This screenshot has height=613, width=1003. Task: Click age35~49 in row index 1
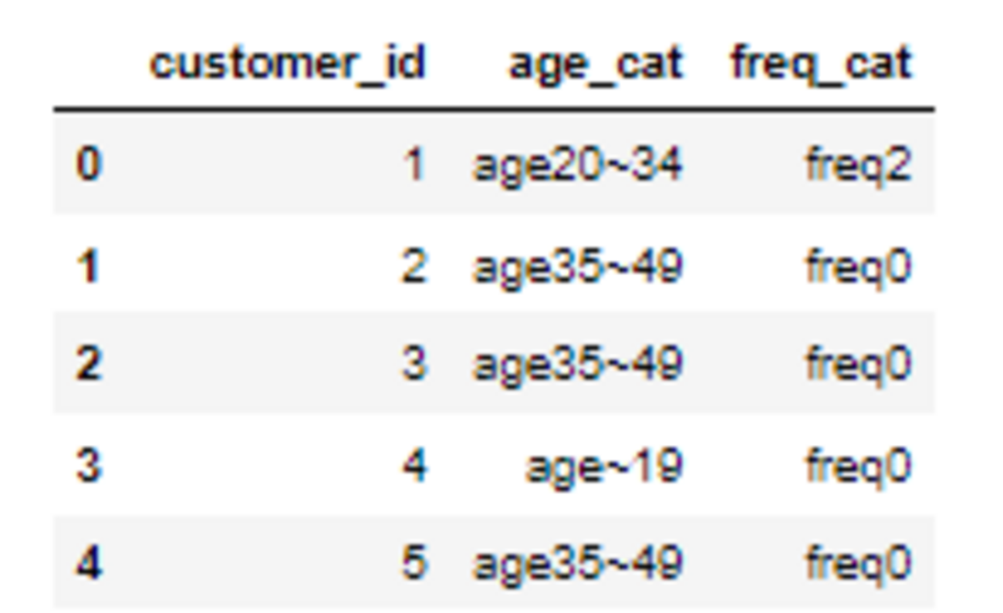(578, 267)
